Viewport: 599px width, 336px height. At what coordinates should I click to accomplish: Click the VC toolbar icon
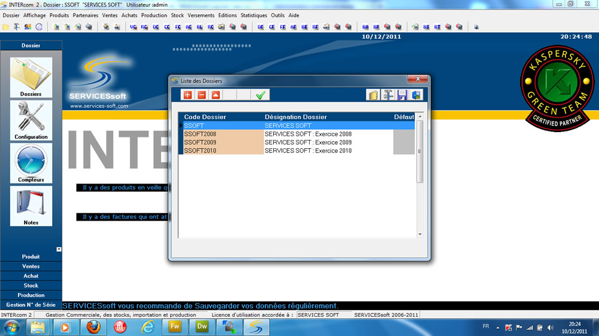pyautogui.click(x=134, y=27)
